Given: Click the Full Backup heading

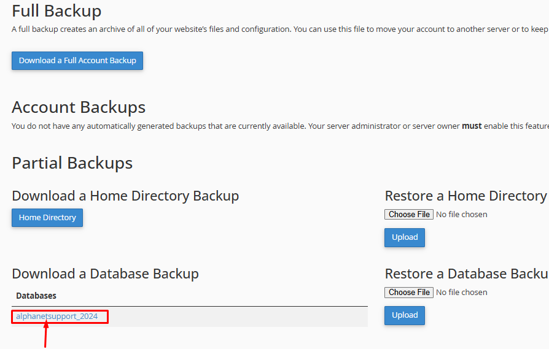Looking at the screenshot, I should click(x=56, y=11).
